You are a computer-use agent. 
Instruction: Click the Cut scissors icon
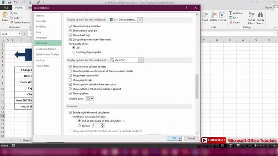[12, 13]
